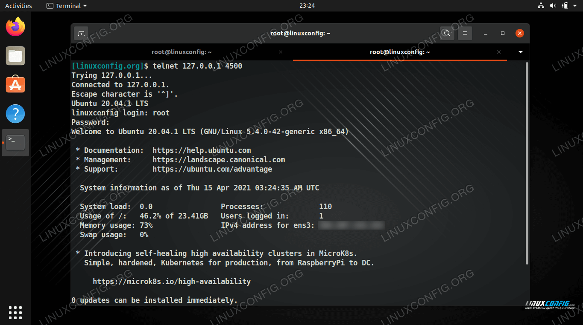Open the terminal hamburger menu
583x325 pixels.
click(465, 33)
